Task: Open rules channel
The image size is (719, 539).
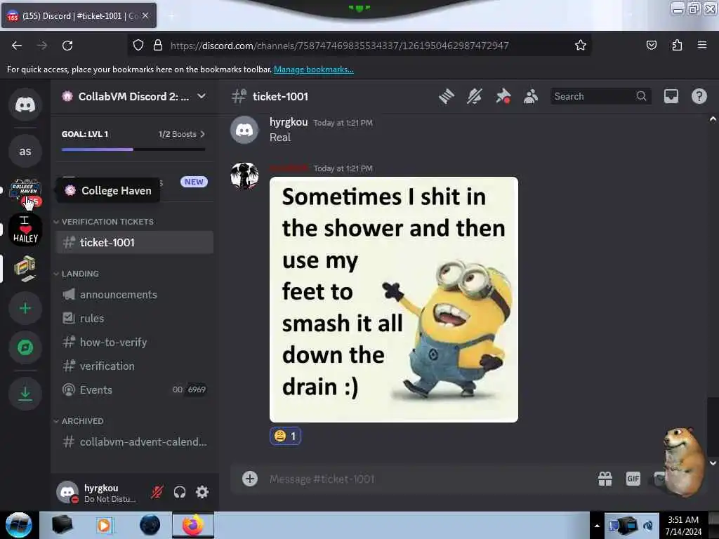Action: point(134,318)
